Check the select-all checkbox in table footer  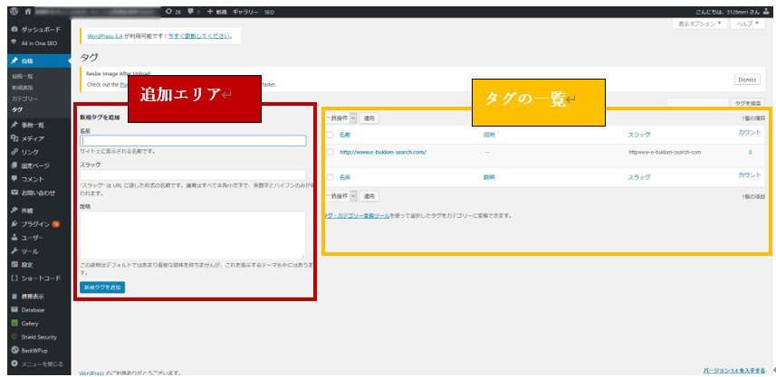pyautogui.click(x=331, y=177)
